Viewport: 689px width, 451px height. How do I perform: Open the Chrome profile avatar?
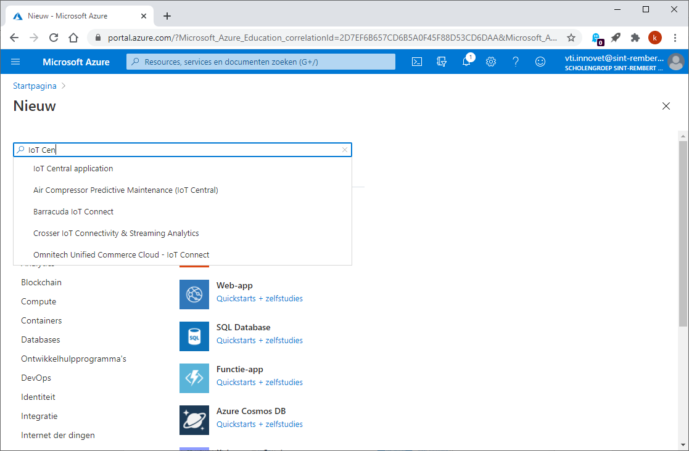coord(654,38)
